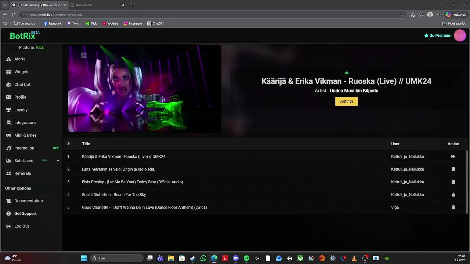
Task: Open Discord from the taskbar
Action: pos(236,258)
